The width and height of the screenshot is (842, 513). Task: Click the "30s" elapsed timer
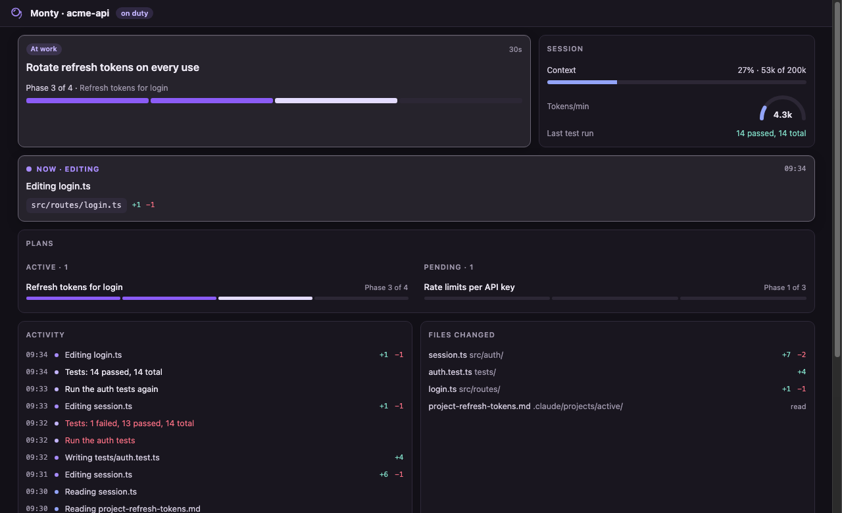[x=515, y=49]
